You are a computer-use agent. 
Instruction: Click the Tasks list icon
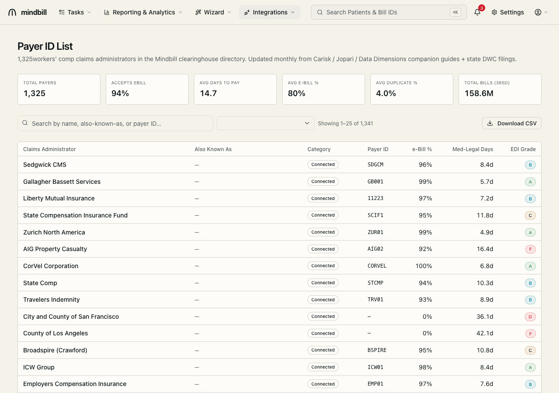point(62,12)
